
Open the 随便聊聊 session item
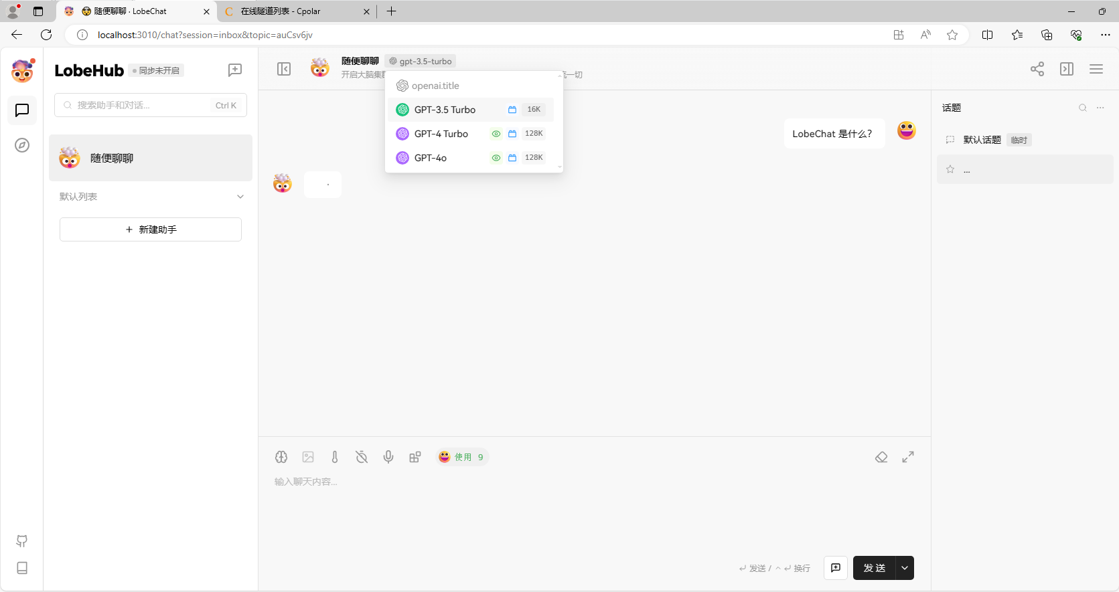pyautogui.click(x=151, y=158)
